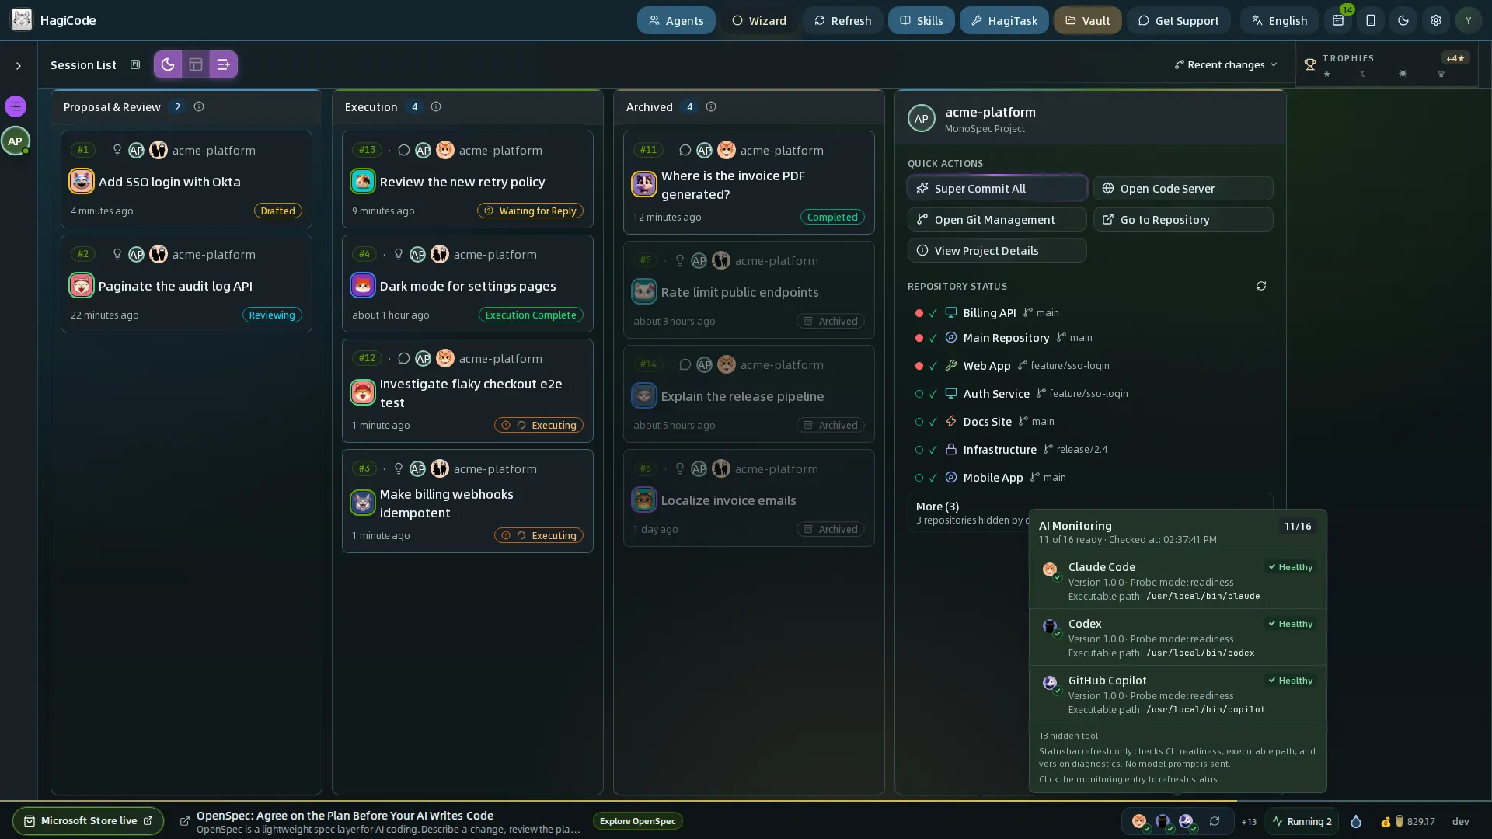Viewport: 1492px width, 839px height.
Task: Click Open Code Server
Action: point(1183,188)
